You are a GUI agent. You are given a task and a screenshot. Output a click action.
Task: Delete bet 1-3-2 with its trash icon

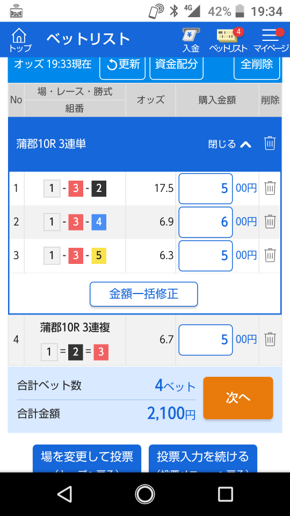point(270,188)
